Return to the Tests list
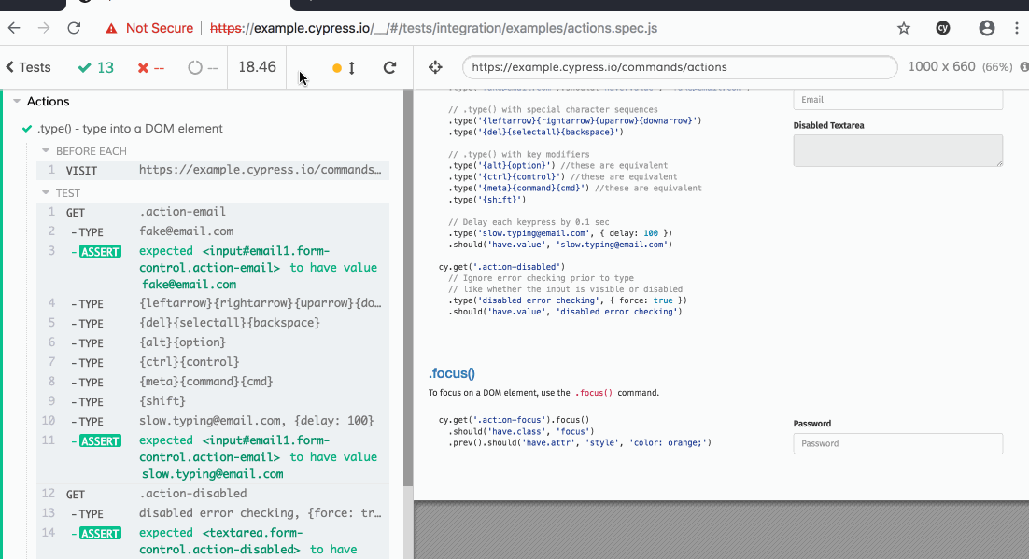Image resolution: width=1029 pixels, height=559 pixels. (x=28, y=67)
